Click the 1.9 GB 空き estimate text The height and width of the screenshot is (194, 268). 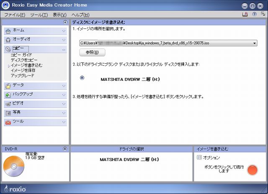(x=35, y=158)
